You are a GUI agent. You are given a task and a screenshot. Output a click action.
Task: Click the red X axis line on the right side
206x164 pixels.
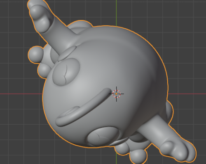[187, 94]
